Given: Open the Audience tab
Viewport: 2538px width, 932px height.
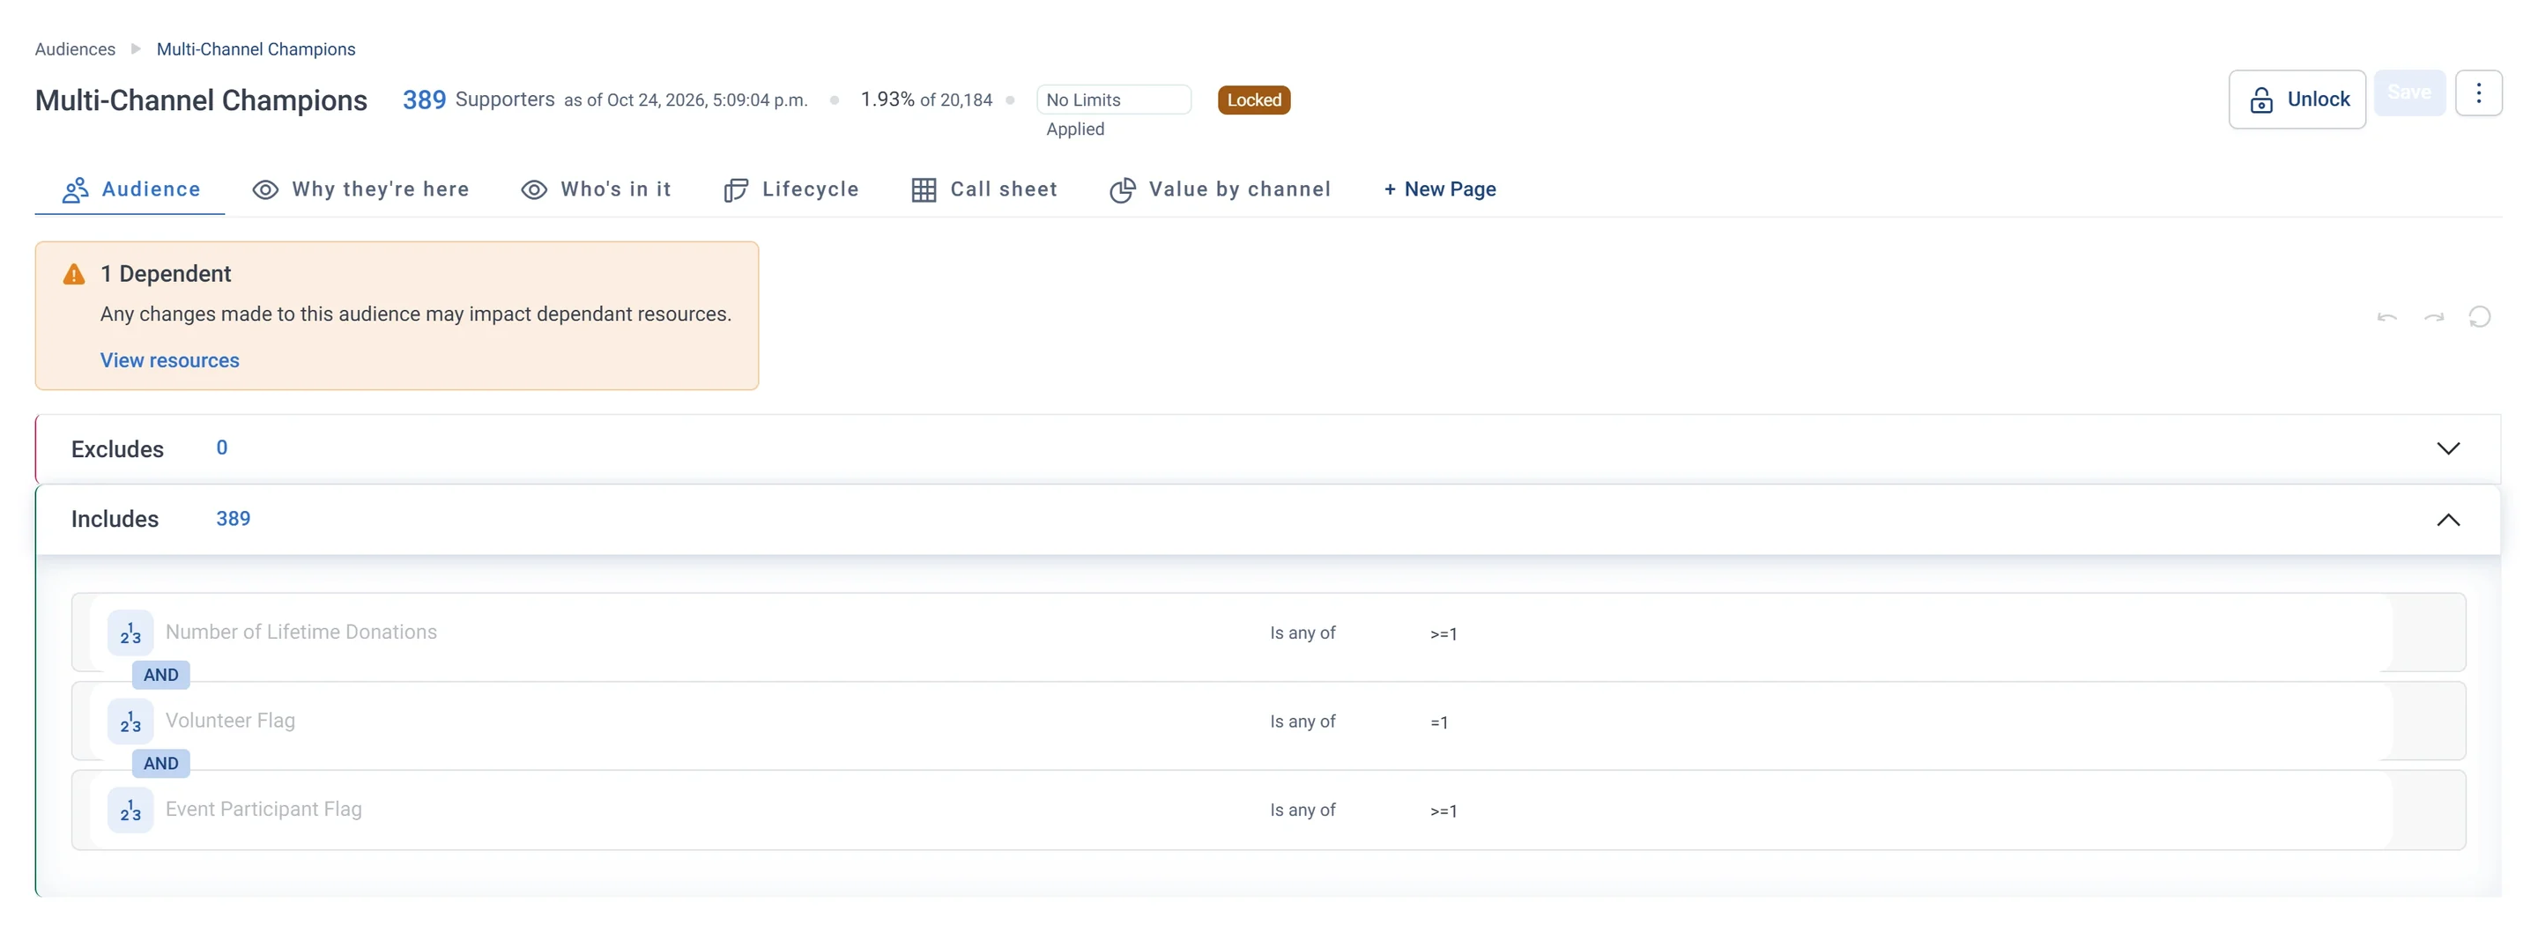Looking at the screenshot, I should click(130, 189).
